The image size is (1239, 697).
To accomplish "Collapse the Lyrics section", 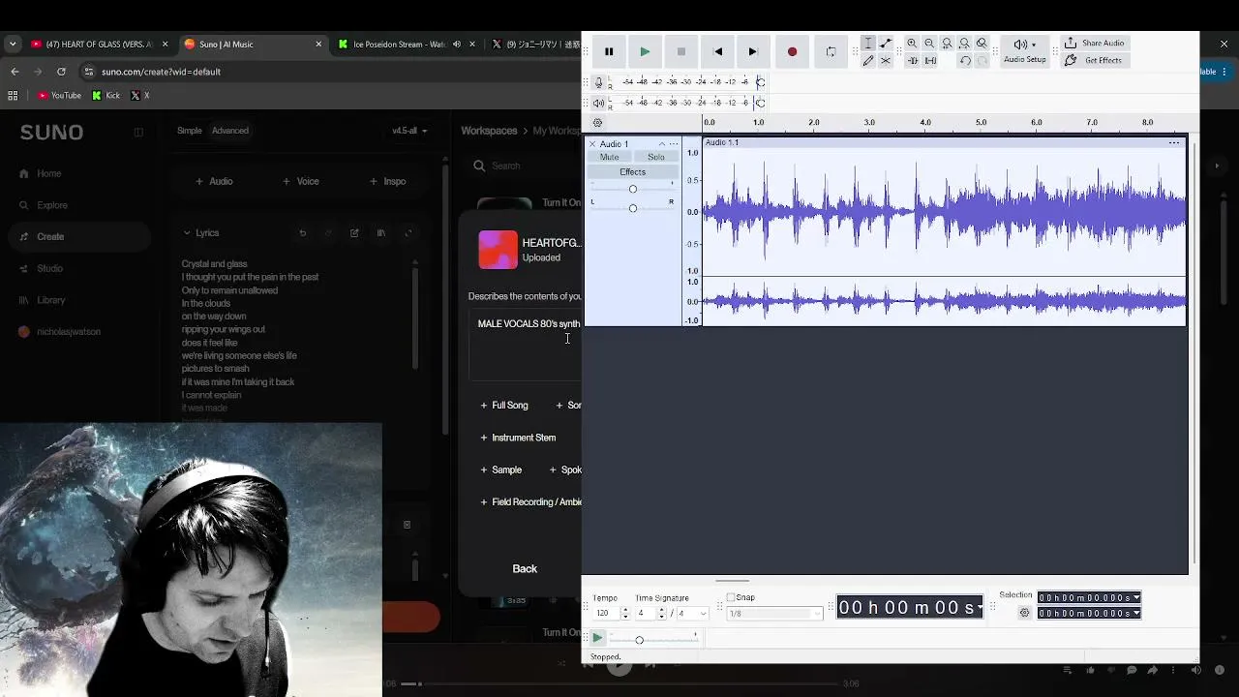I will point(187,232).
